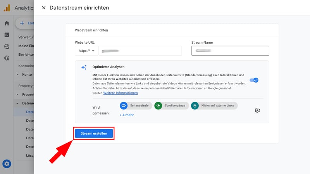Click the Seitenaufrufe eye icon
This screenshot has width=310, height=174.
(x=124, y=106)
